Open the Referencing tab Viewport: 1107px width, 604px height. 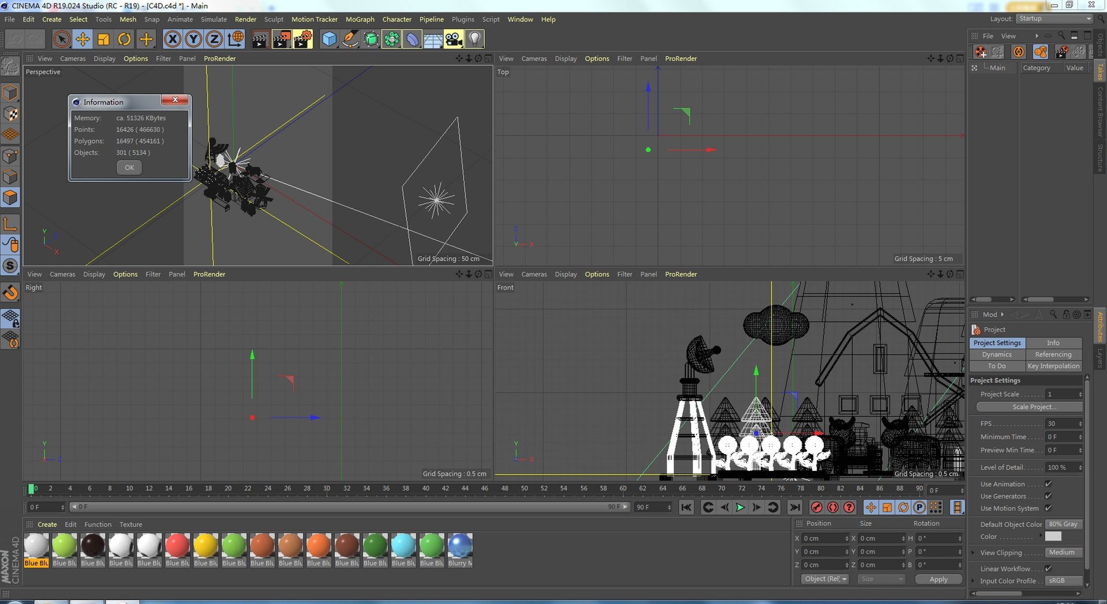pyautogui.click(x=1053, y=354)
